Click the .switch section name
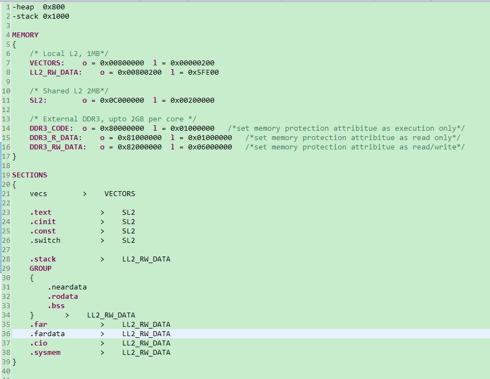 tap(45, 241)
